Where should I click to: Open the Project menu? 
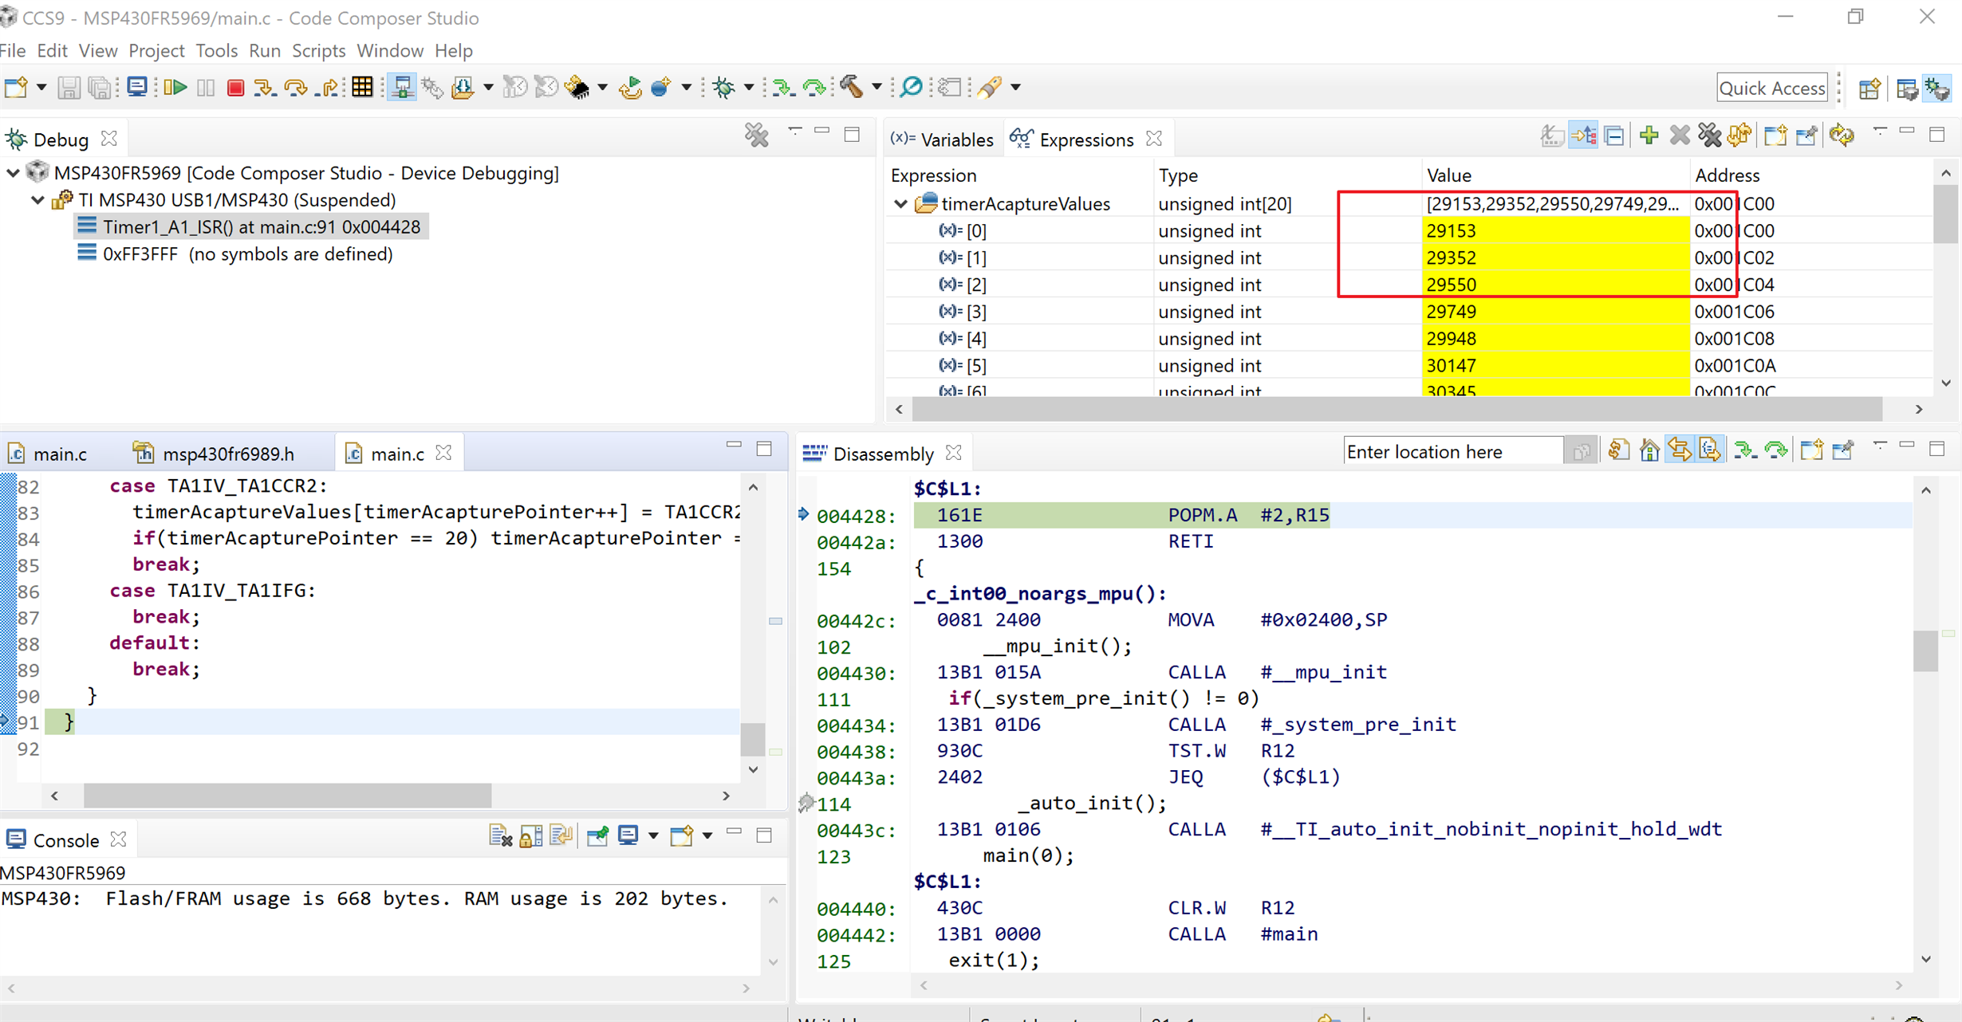(x=156, y=50)
